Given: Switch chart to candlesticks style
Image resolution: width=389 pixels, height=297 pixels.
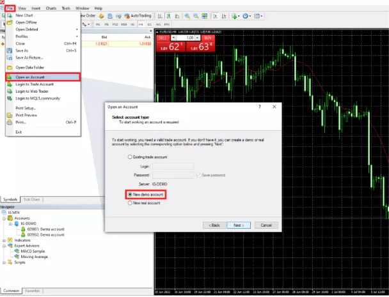Looking at the screenshot, I should click(x=169, y=16).
